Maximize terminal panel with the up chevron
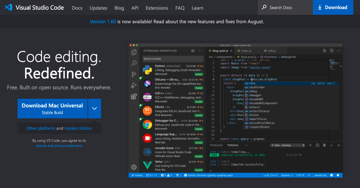 pyautogui.click(x=332, y=145)
